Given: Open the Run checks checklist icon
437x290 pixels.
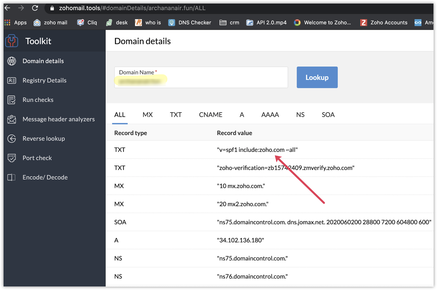Looking at the screenshot, I should [x=12, y=100].
